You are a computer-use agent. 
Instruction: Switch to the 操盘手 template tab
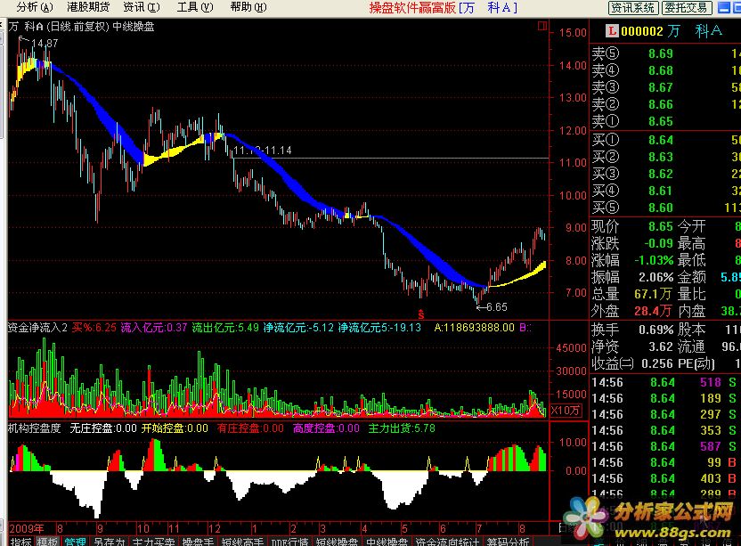click(x=199, y=542)
